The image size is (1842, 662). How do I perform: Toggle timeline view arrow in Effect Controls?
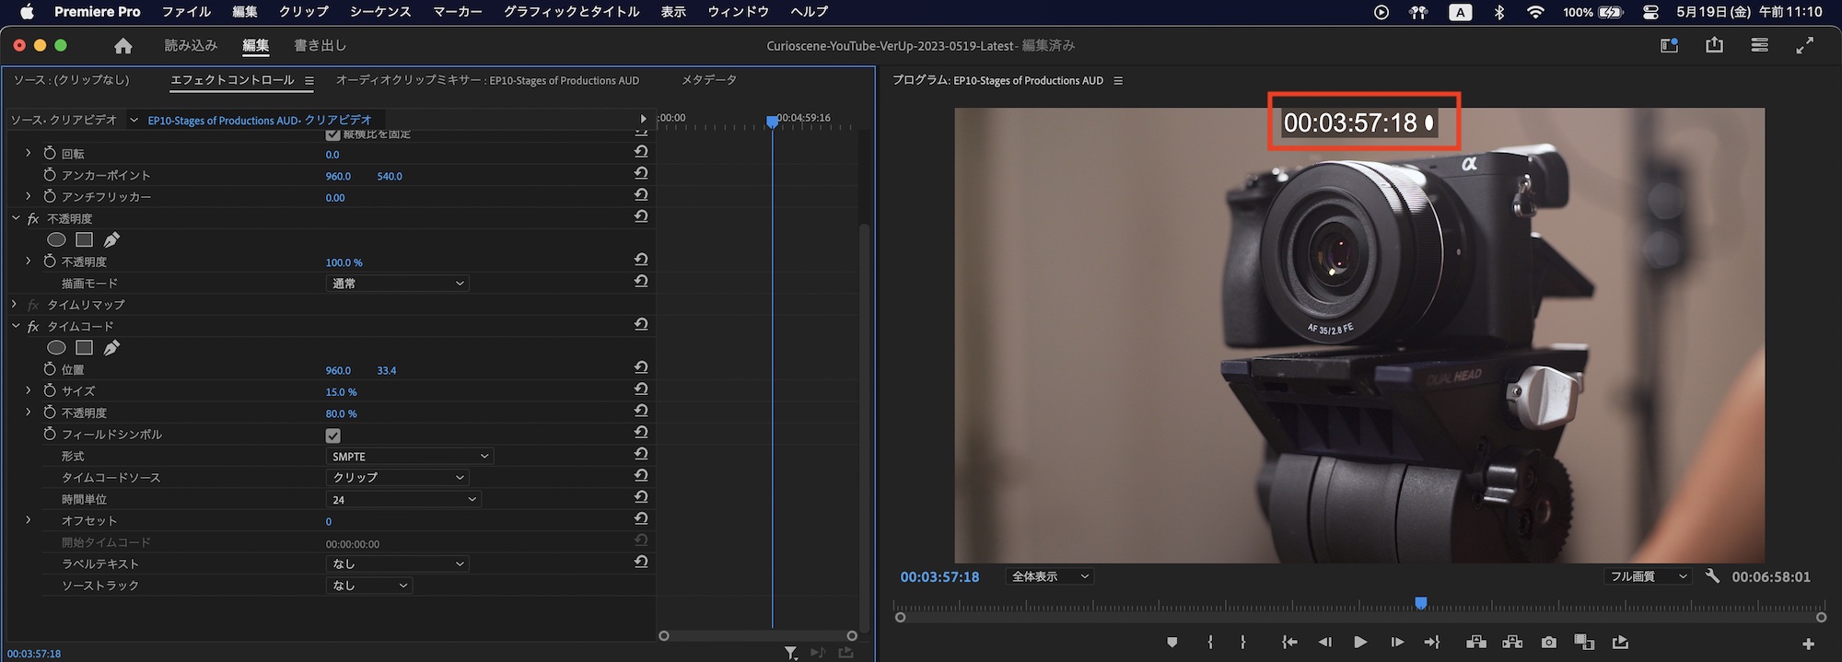643,119
